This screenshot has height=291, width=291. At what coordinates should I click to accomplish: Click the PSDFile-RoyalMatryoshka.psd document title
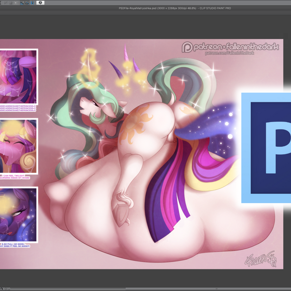pos(175,8)
